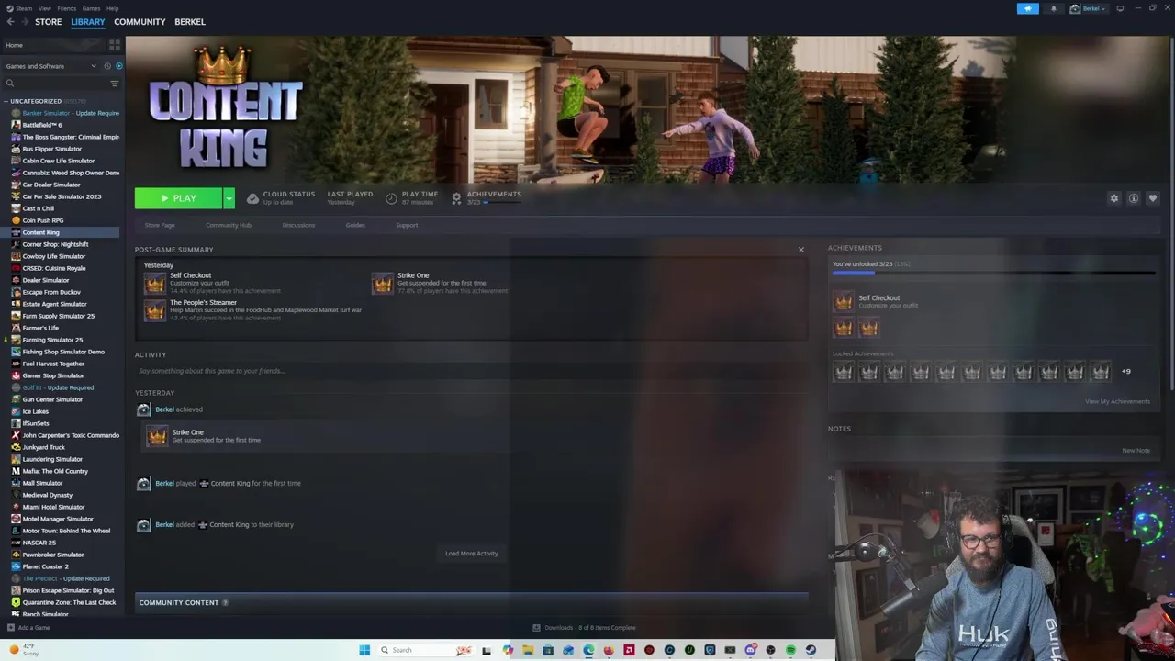
Task: Click the library search field
Action: pyautogui.click(x=55, y=84)
